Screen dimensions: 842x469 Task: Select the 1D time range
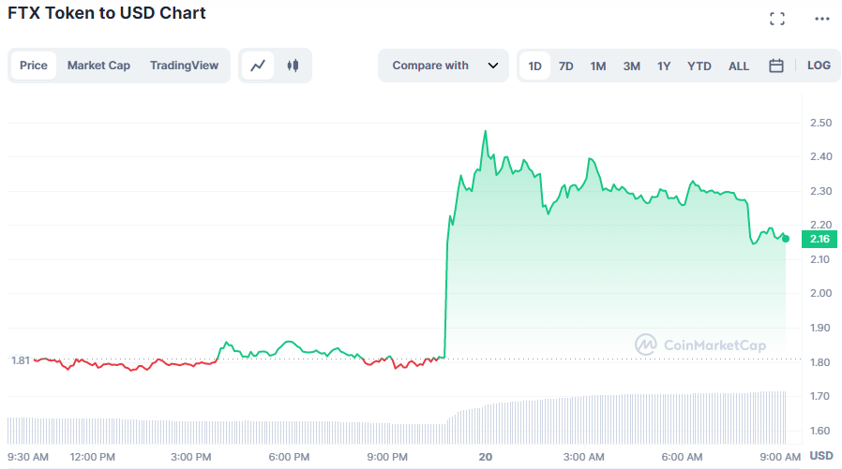click(535, 66)
